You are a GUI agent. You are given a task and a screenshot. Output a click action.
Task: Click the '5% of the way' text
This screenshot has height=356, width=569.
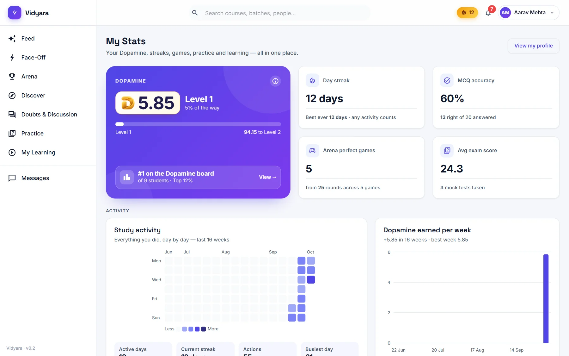pos(202,108)
